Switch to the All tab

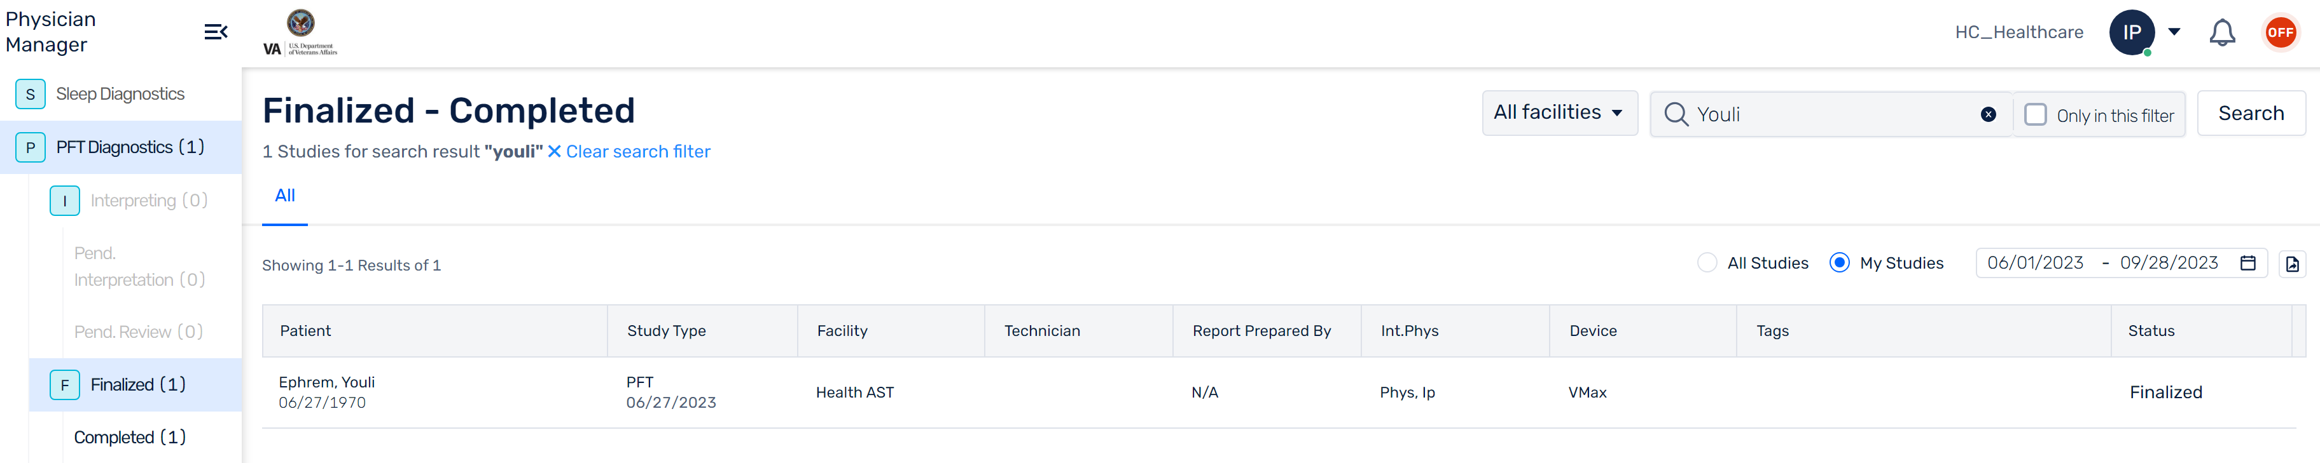point(284,196)
